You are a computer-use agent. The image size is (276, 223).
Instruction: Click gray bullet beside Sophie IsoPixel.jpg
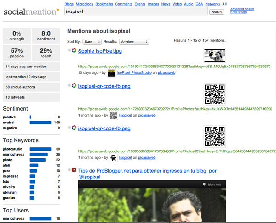pos(69,50)
